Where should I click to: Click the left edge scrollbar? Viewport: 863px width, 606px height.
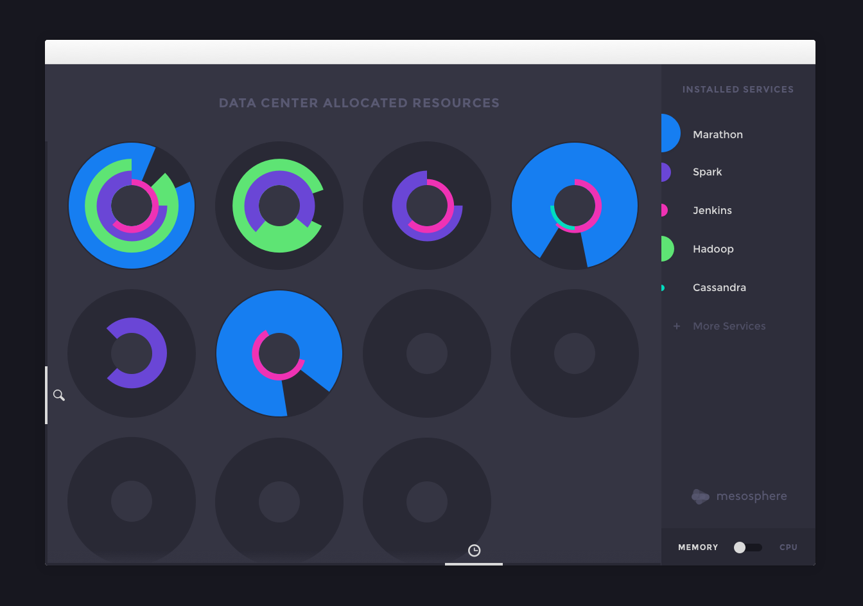[x=46, y=395]
